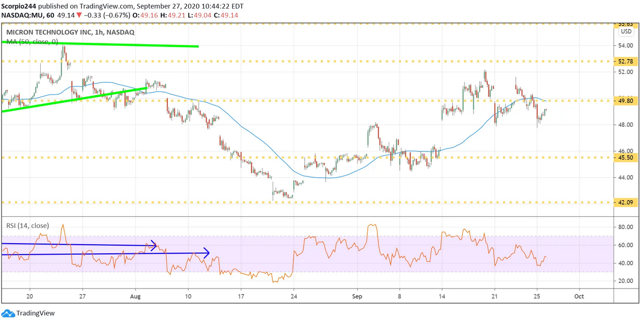Click the Sep label on time axis
640x320 pixels.
[x=357, y=296]
